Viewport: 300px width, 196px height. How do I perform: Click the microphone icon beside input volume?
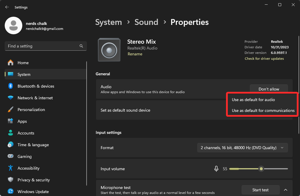coord(216,168)
